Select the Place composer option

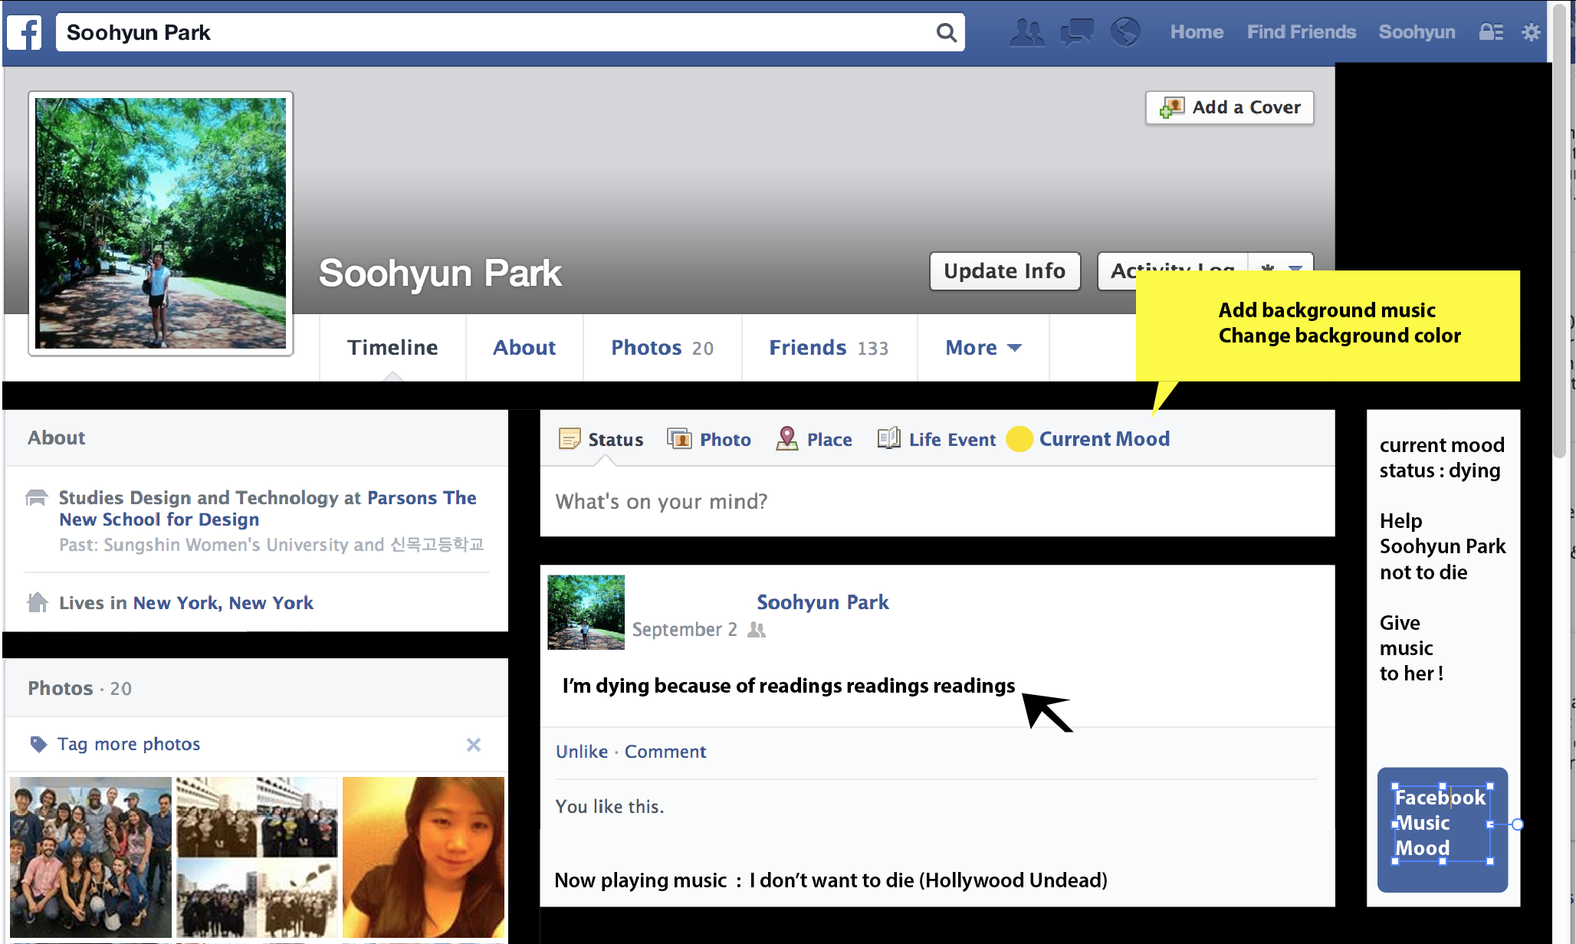coord(814,439)
